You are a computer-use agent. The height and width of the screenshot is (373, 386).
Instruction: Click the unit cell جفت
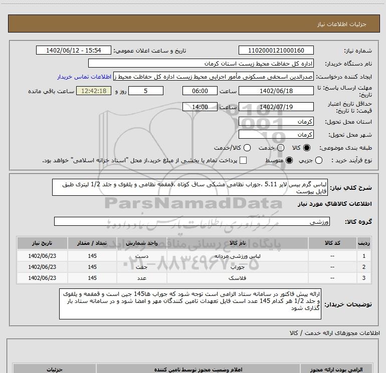click(142, 267)
